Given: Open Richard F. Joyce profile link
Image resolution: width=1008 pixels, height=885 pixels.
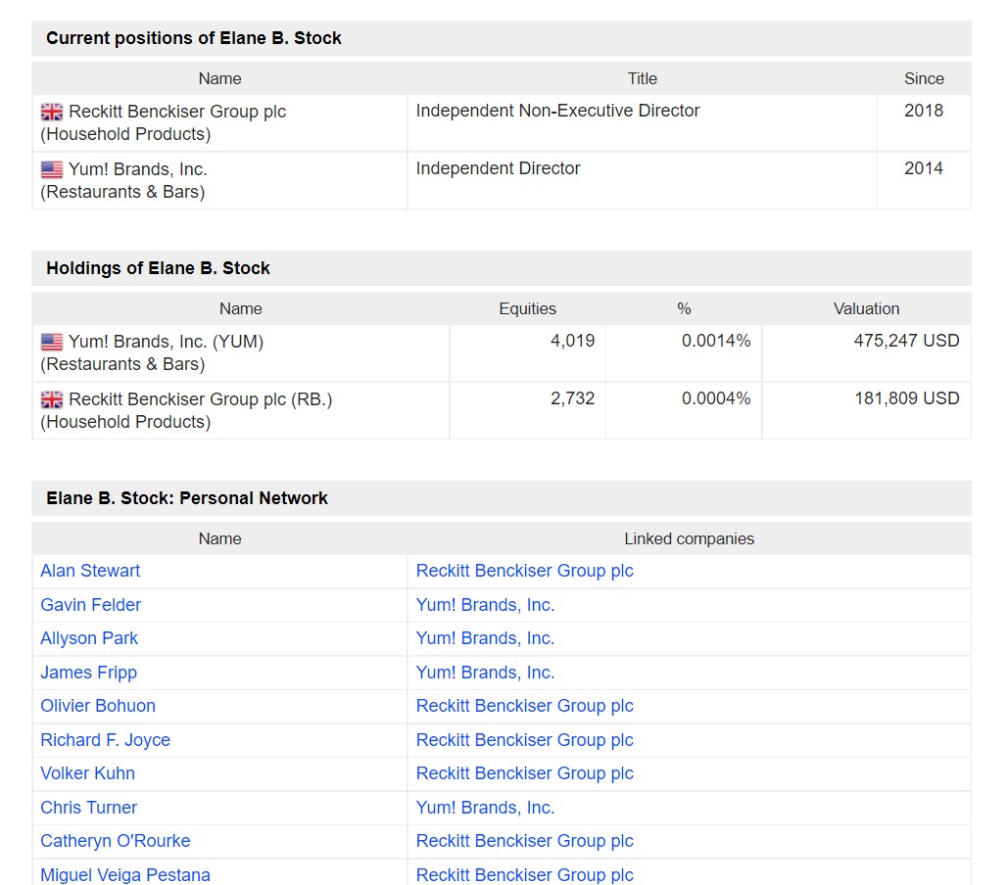Looking at the screenshot, I should (106, 740).
